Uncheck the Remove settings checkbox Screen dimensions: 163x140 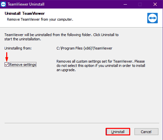pos(7,65)
